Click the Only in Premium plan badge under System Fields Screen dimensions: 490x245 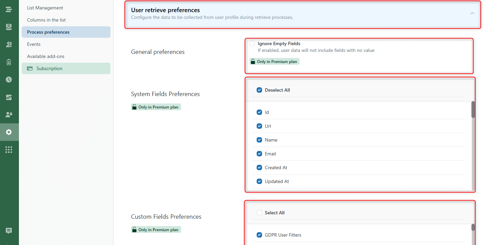(156, 107)
